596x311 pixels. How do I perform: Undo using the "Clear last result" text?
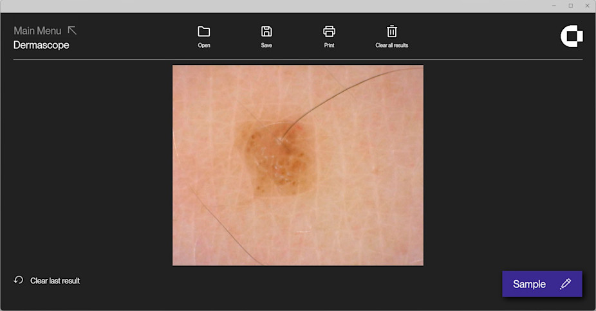point(55,281)
